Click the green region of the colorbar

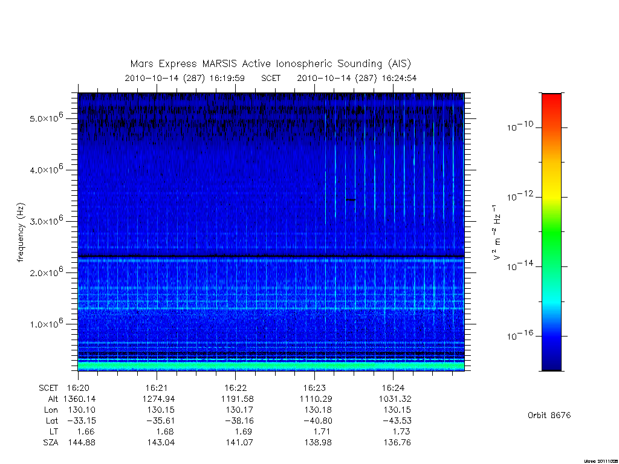click(551, 233)
